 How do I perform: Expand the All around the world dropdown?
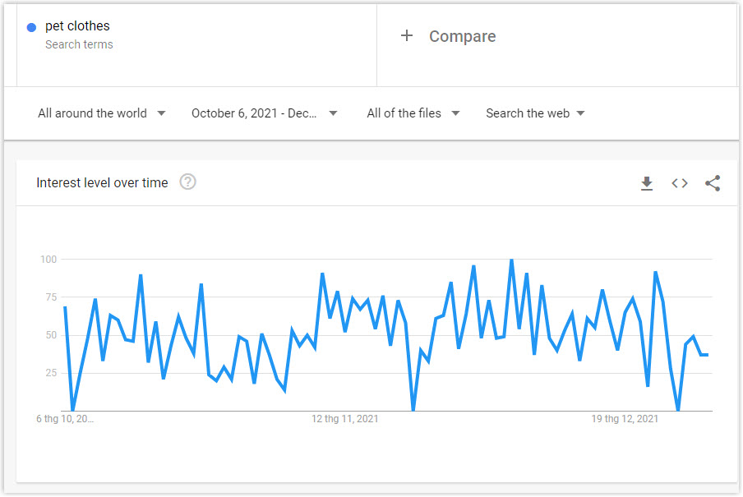[x=102, y=113]
